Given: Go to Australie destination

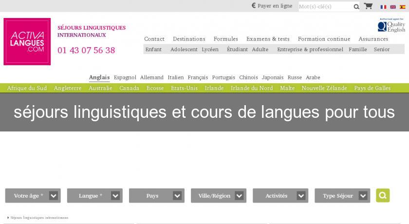Looking at the screenshot, I should [x=100, y=88].
